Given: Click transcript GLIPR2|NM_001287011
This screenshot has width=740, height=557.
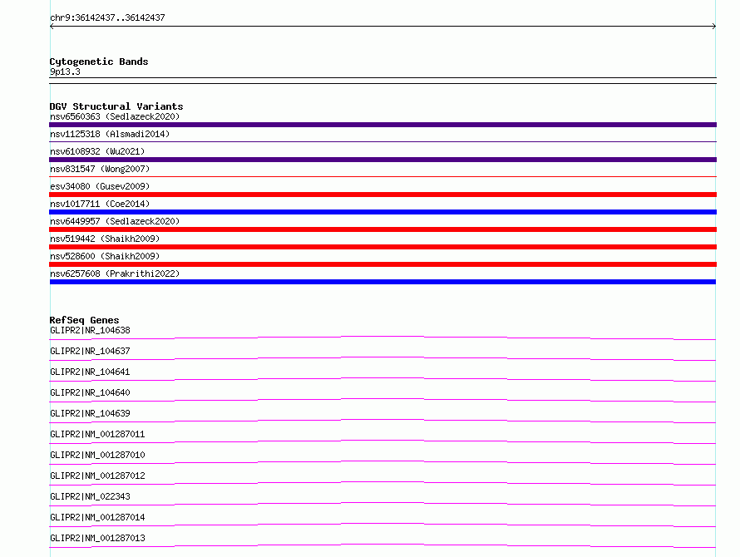Looking at the screenshot, I should (97, 434).
